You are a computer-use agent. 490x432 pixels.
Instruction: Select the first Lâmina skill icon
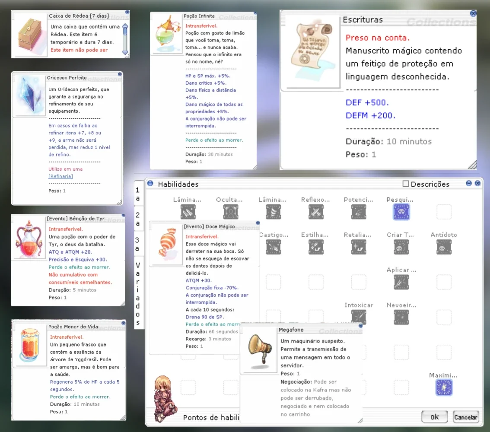click(x=188, y=212)
